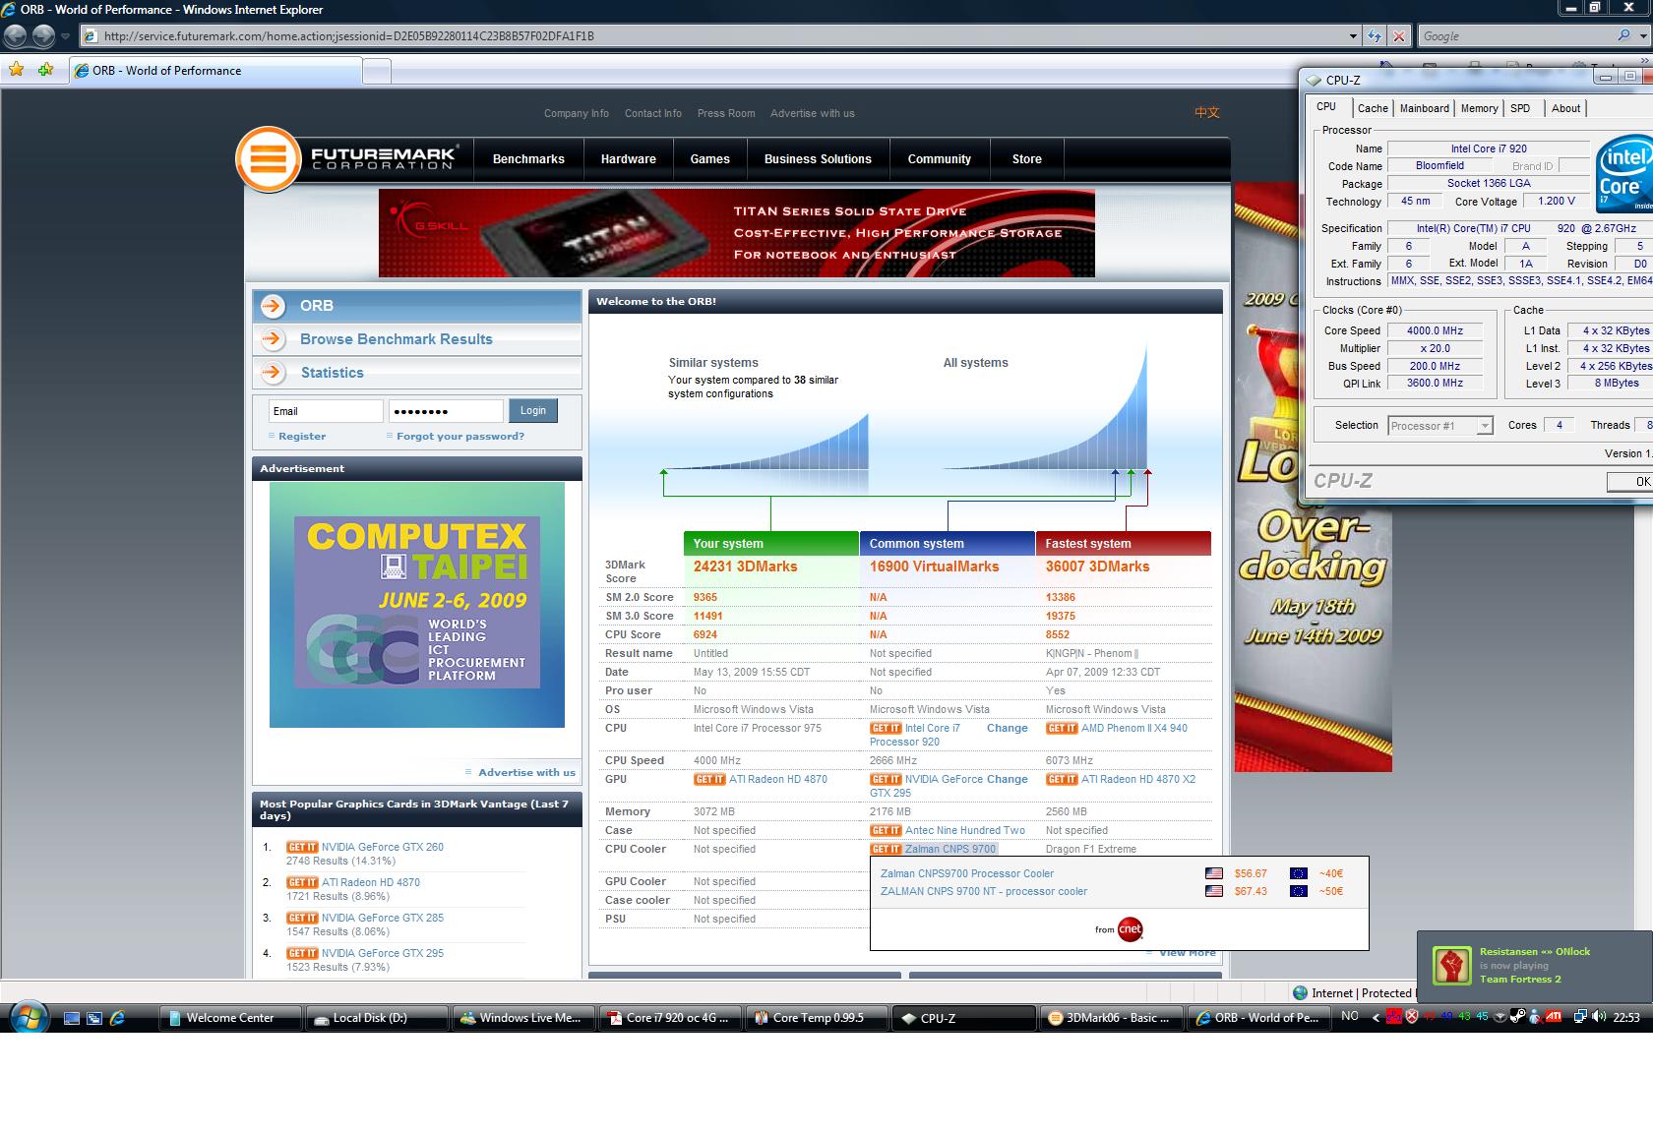Screen dimensions: 1653x1133
Task: Click the Register link
Action: (x=301, y=437)
